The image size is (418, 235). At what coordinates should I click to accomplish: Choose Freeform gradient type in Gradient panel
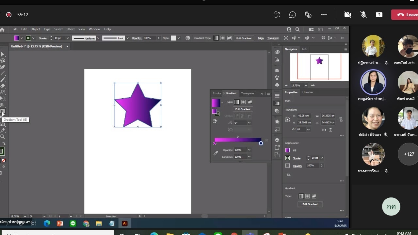click(250, 102)
